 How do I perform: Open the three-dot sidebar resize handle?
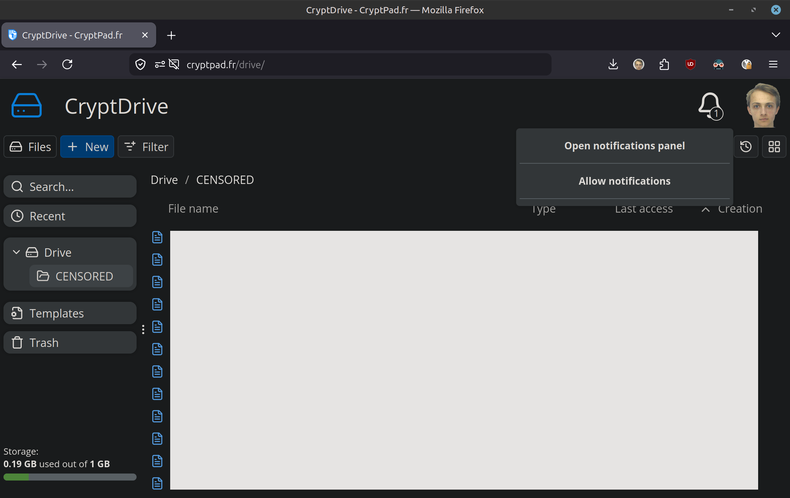[x=143, y=329]
